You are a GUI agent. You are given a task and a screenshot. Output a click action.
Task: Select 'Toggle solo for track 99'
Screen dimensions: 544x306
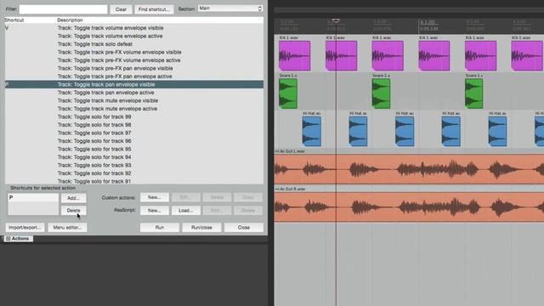click(134, 116)
